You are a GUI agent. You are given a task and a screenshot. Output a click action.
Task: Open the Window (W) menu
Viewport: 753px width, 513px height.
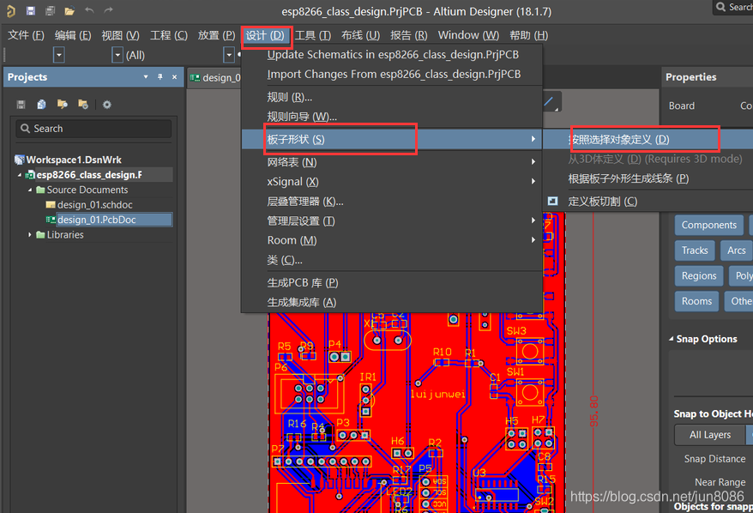(x=468, y=35)
